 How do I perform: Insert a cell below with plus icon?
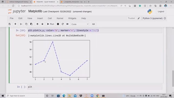click(15, 24)
